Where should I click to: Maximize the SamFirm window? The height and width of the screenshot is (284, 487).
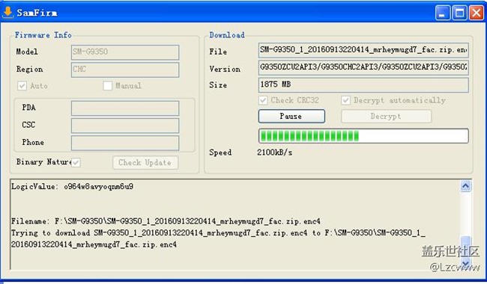[459, 13]
